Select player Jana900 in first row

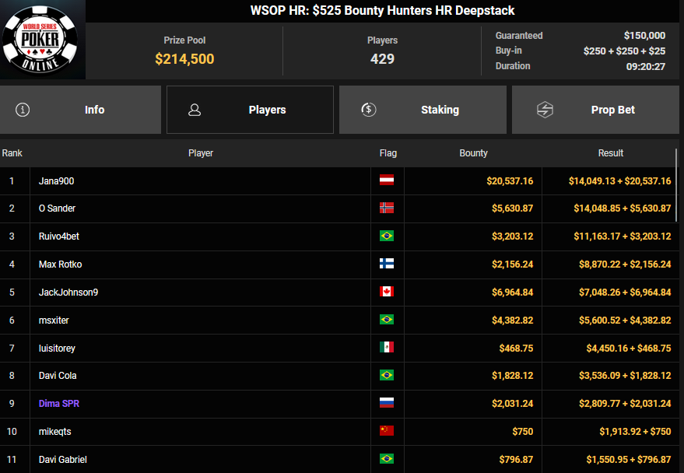click(57, 180)
